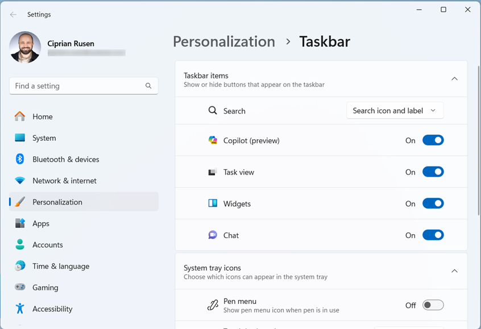
Task: Click the magnifier icon in search box
Action: 148,86
